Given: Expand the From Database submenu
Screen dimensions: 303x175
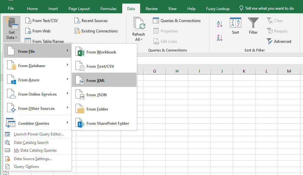Looking at the screenshot, I should [37, 65].
